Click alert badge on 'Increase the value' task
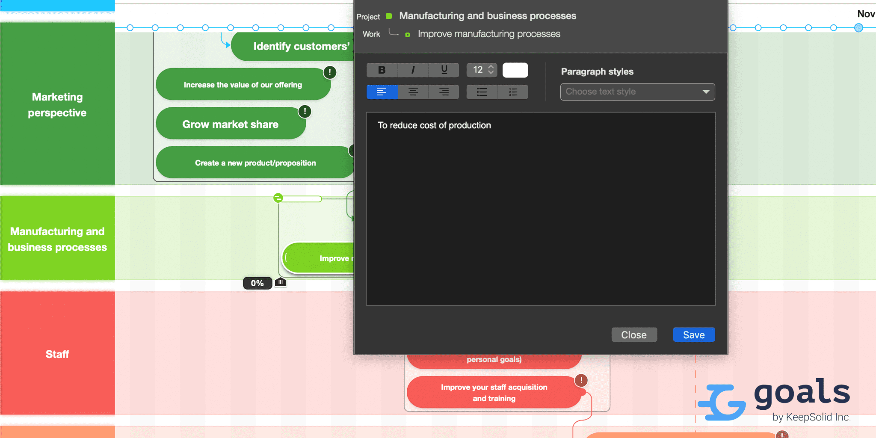Image resolution: width=876 pixels, height=438 pixels. click(x=330, y=72)
